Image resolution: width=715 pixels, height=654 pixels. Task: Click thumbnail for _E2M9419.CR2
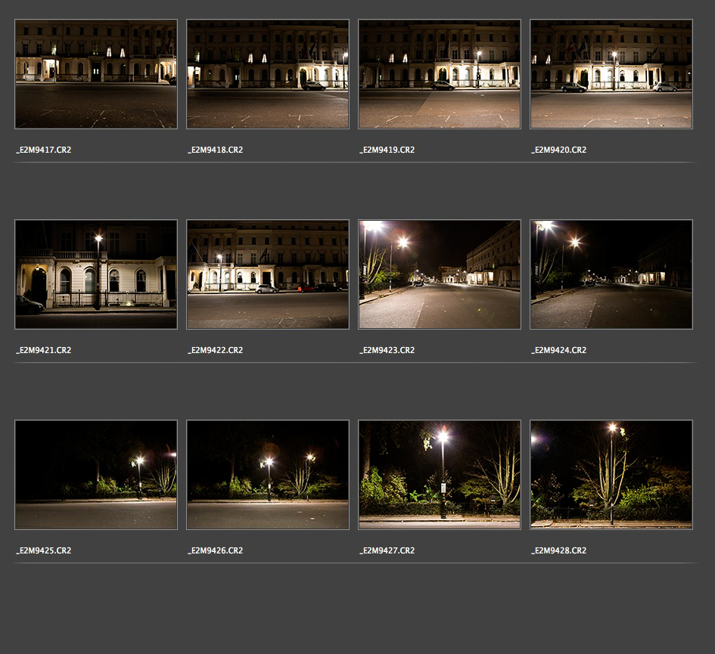coord(440,74)
